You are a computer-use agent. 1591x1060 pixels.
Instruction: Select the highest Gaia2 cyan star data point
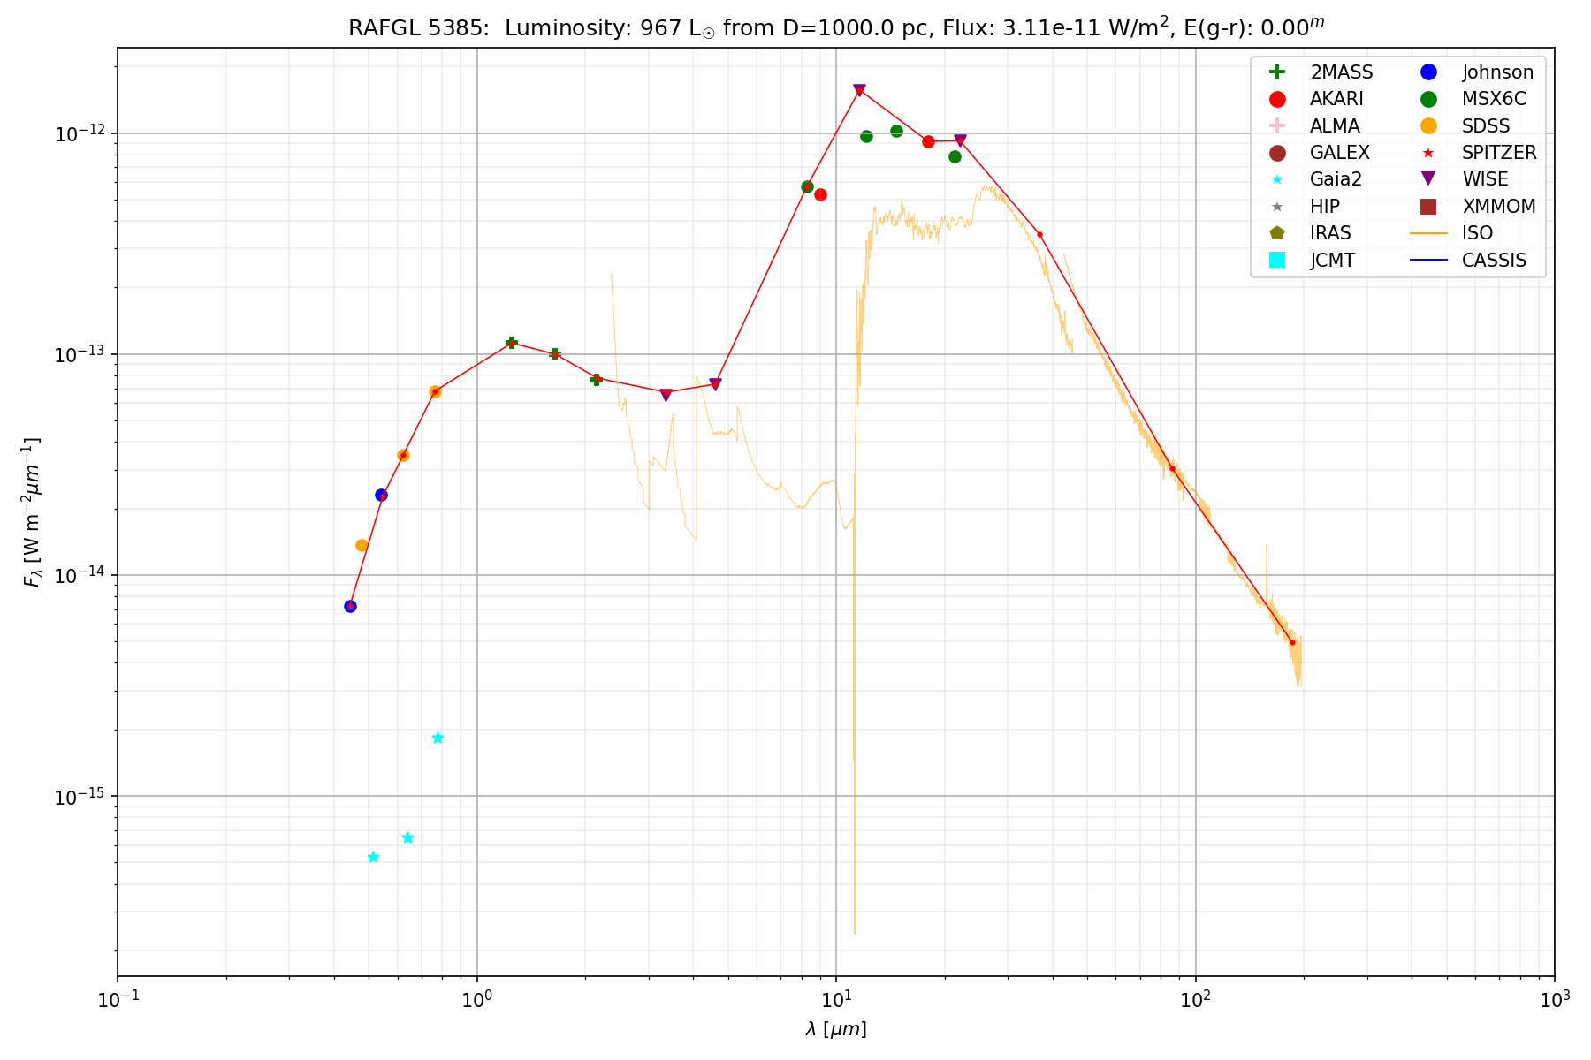pyautogui.click(x=438, y=738)
